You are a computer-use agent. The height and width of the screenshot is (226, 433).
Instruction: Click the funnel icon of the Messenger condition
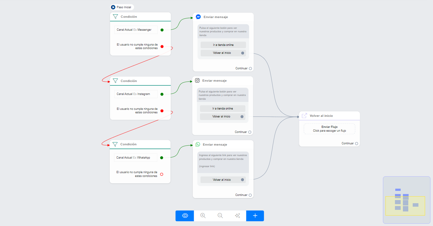[115, 17]
